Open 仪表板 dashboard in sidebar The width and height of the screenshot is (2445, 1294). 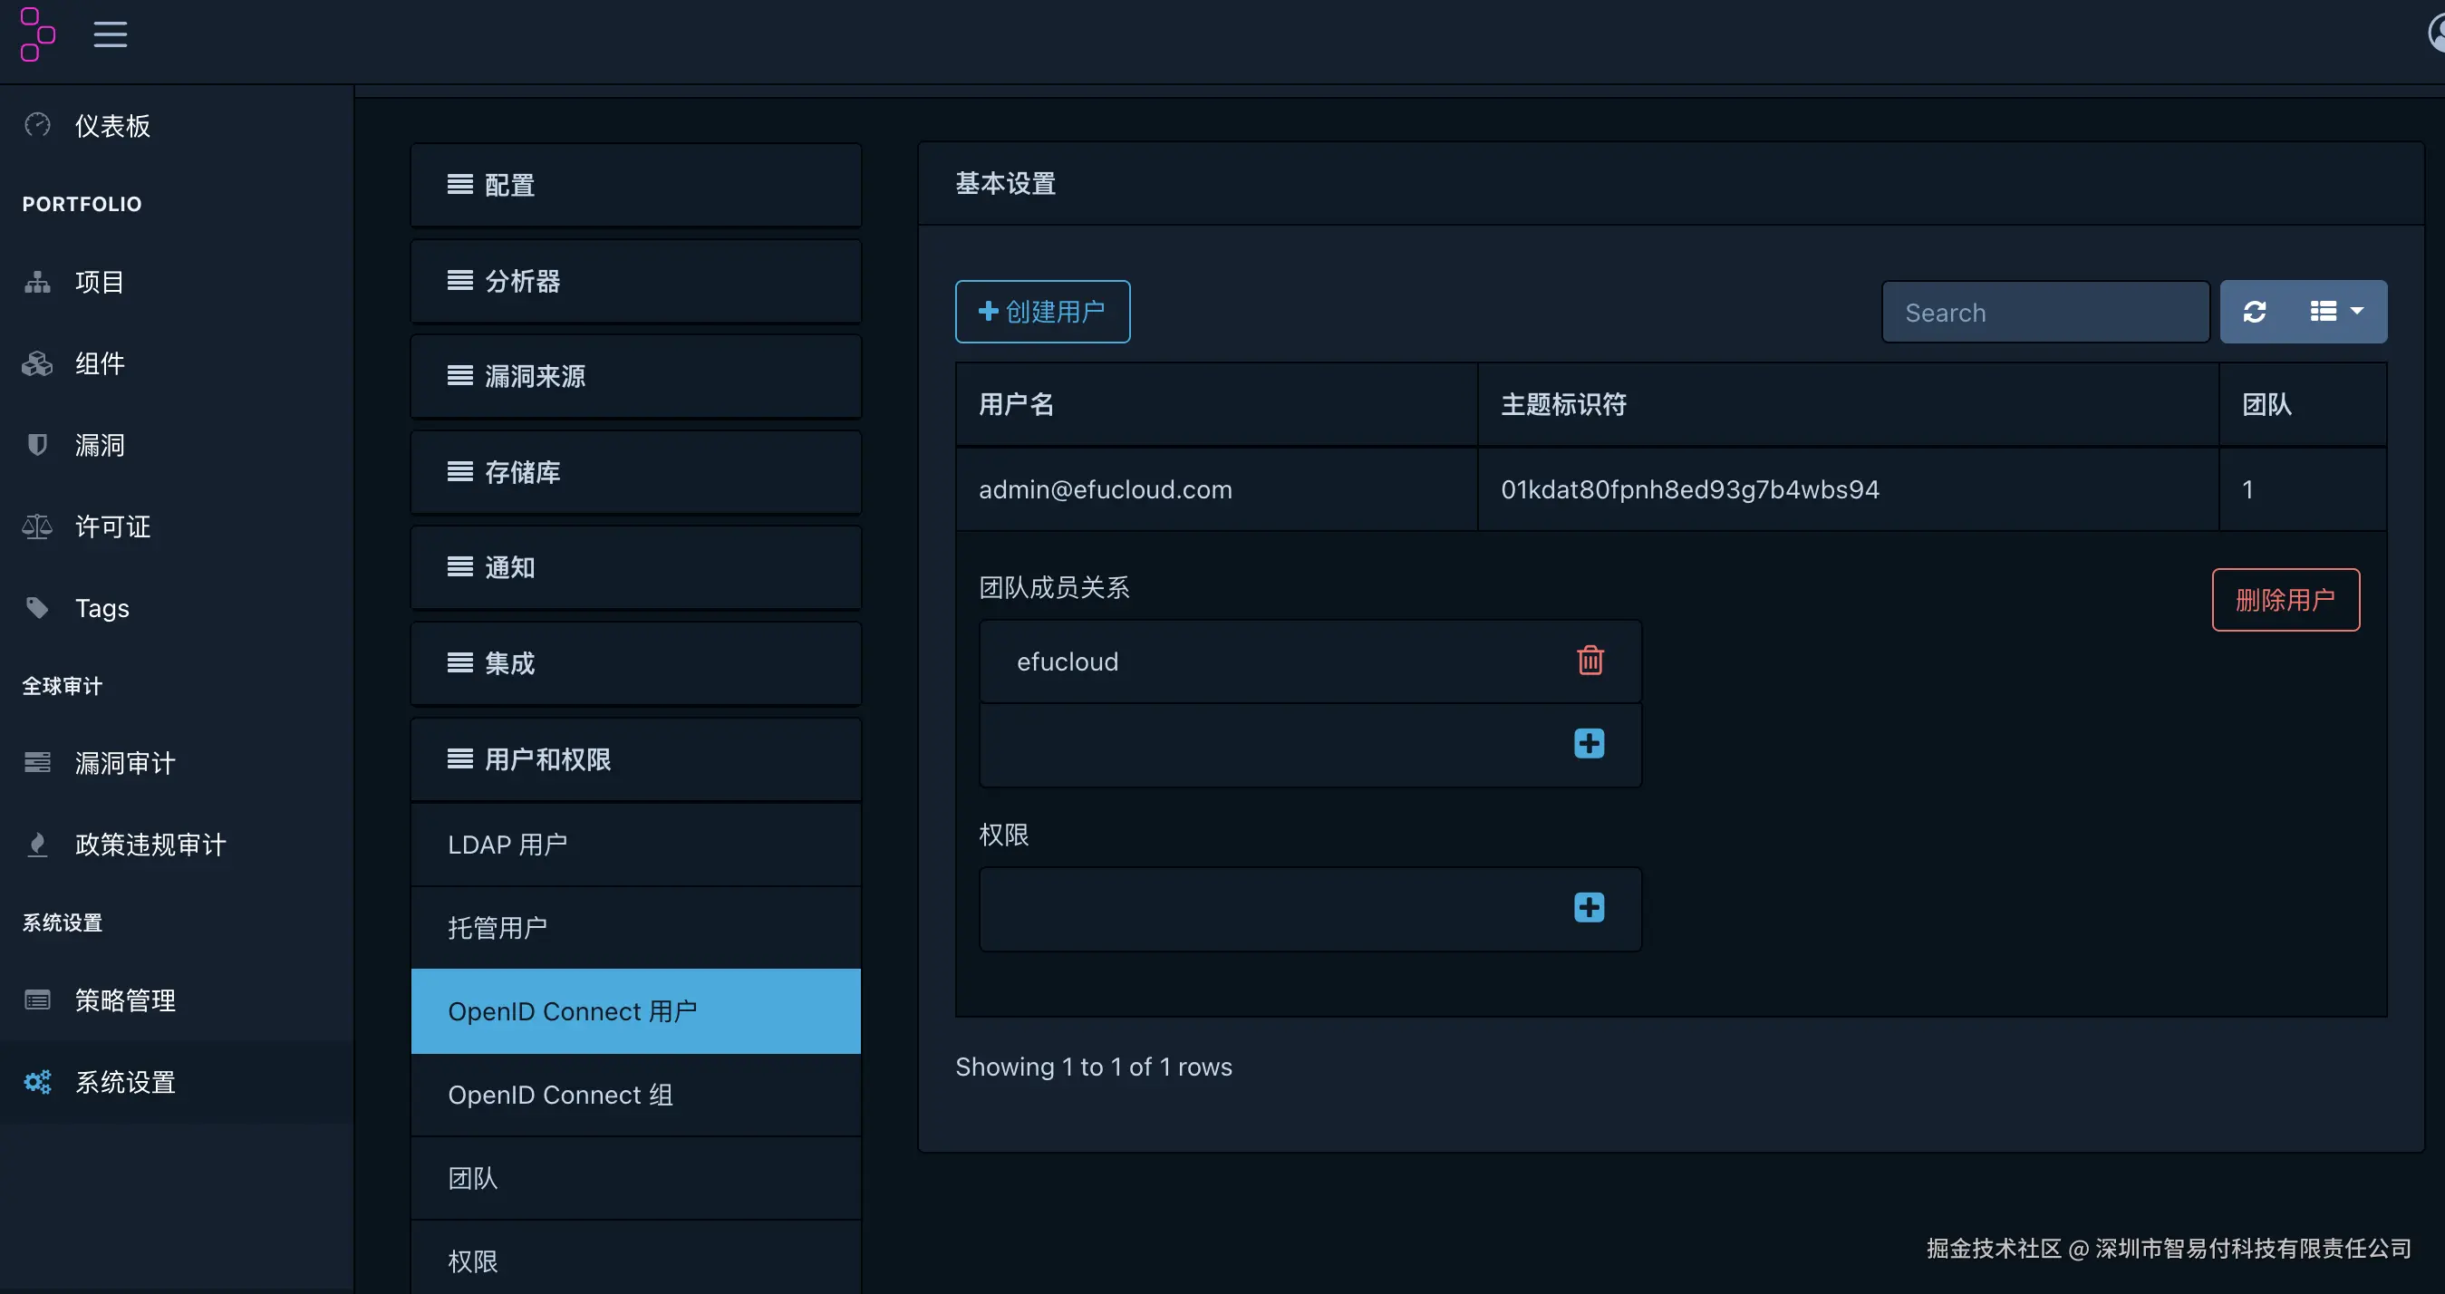[x=112, y=125]
